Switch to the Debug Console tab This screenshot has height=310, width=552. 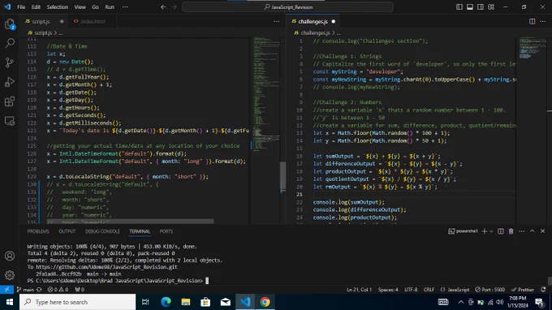click(x=102, y=231)
